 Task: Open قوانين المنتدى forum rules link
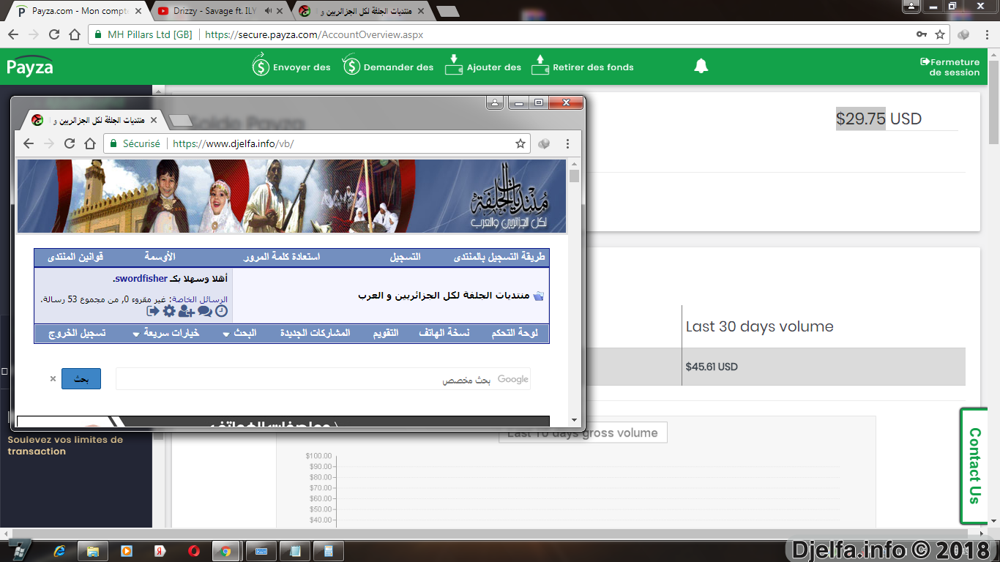(75, 258)
